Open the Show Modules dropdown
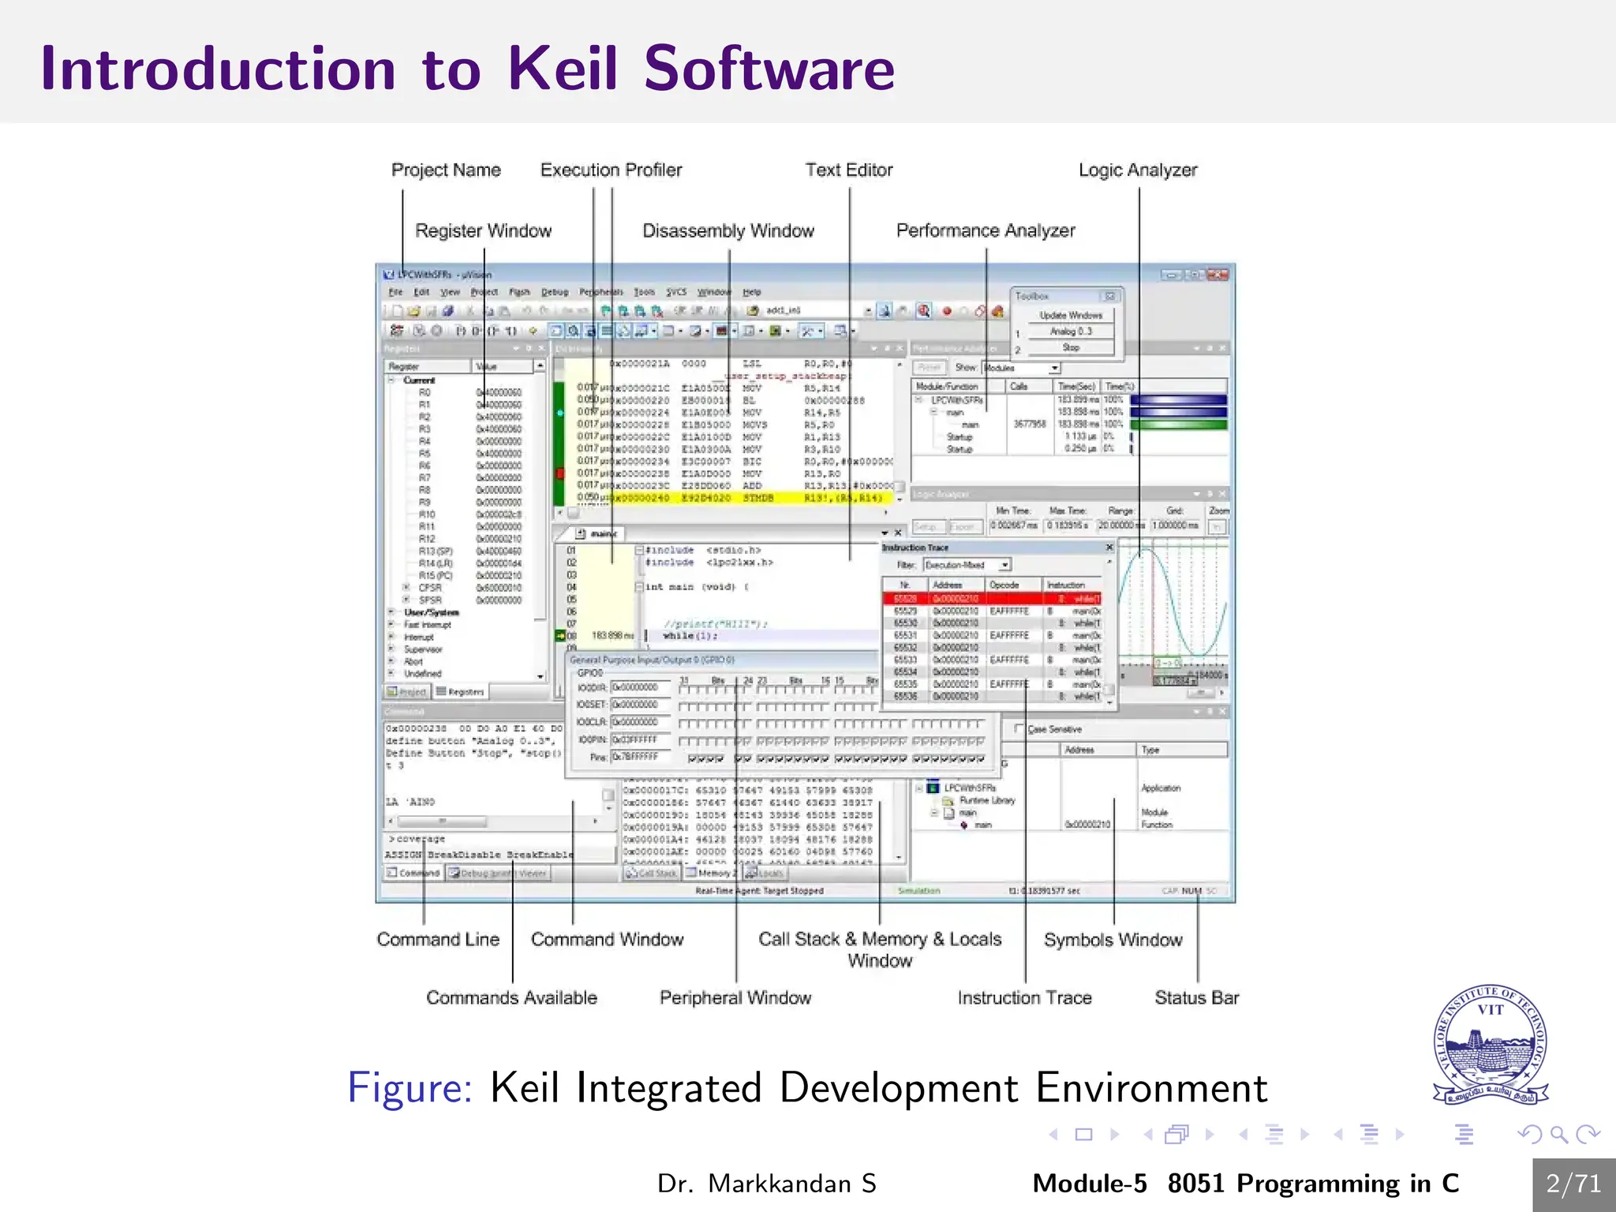 coord(1055,368)
